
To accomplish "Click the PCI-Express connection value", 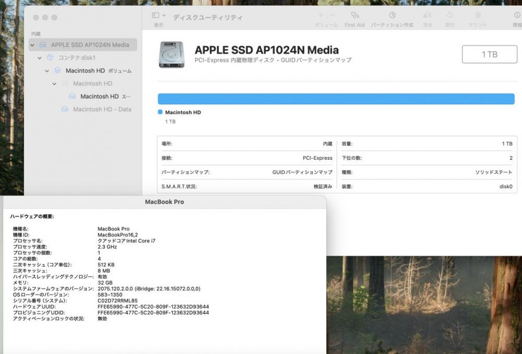I will pos(317,158).
